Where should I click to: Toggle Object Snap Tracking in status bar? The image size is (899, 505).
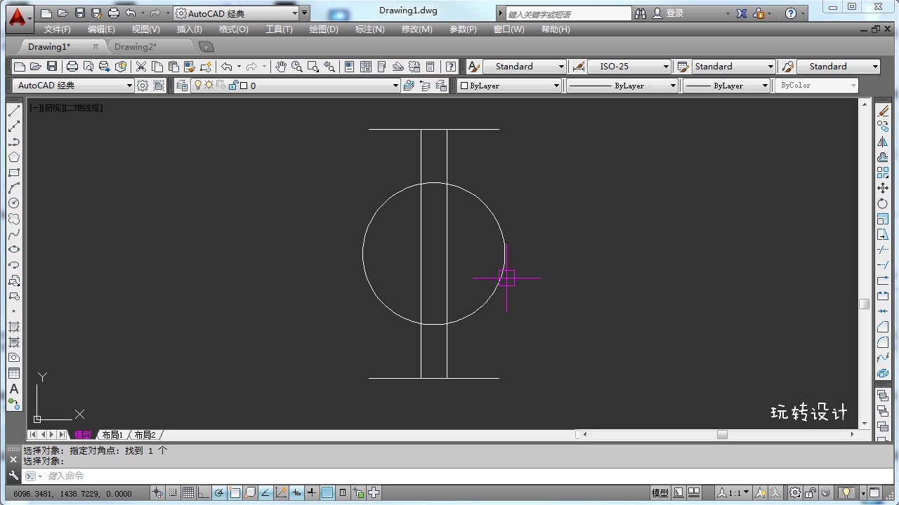click(x=265, y=493)
